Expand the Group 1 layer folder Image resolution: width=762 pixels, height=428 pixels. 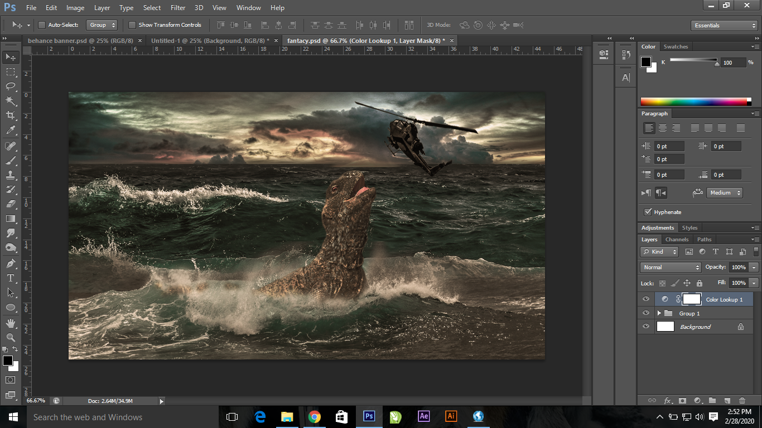coord(659,313)
